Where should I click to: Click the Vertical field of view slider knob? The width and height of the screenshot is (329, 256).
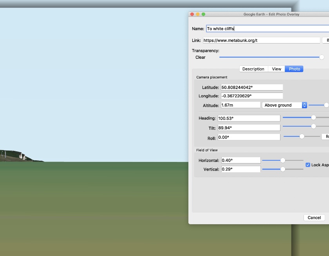(283, 169)
